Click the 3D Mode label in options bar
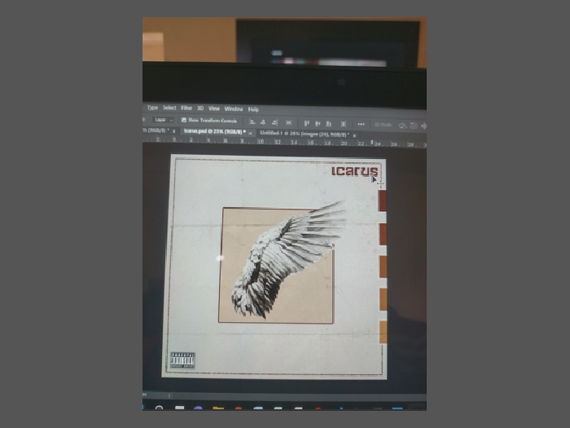Screen dimensions: 570x428 click(x=384, y=125)
